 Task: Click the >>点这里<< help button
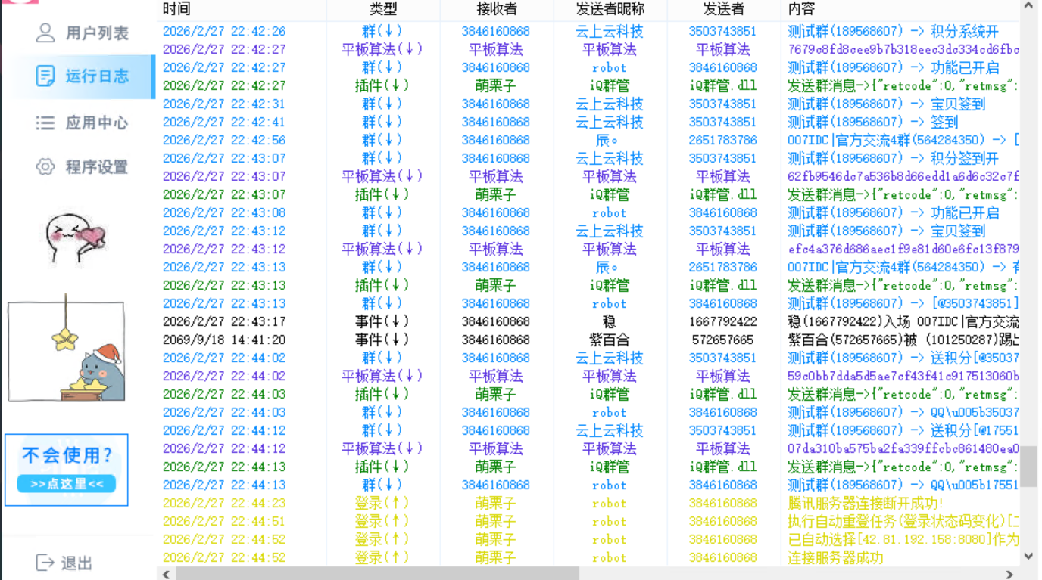[67, 484]
